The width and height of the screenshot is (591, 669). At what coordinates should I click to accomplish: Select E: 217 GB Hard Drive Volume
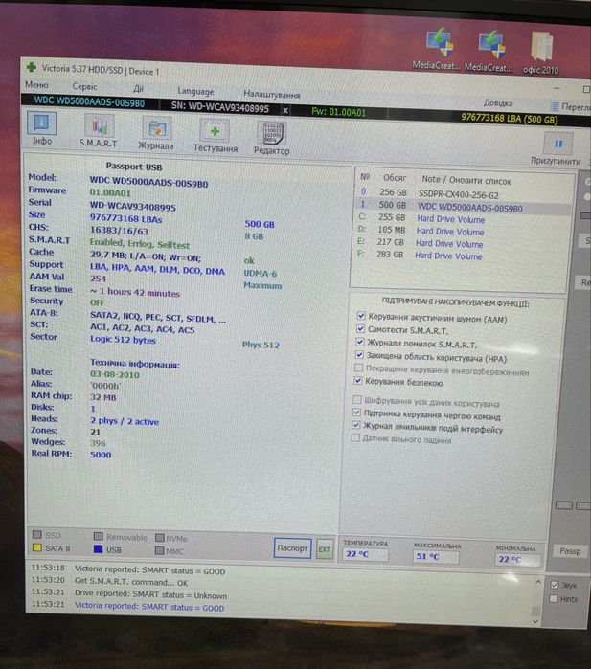[461, 243]
